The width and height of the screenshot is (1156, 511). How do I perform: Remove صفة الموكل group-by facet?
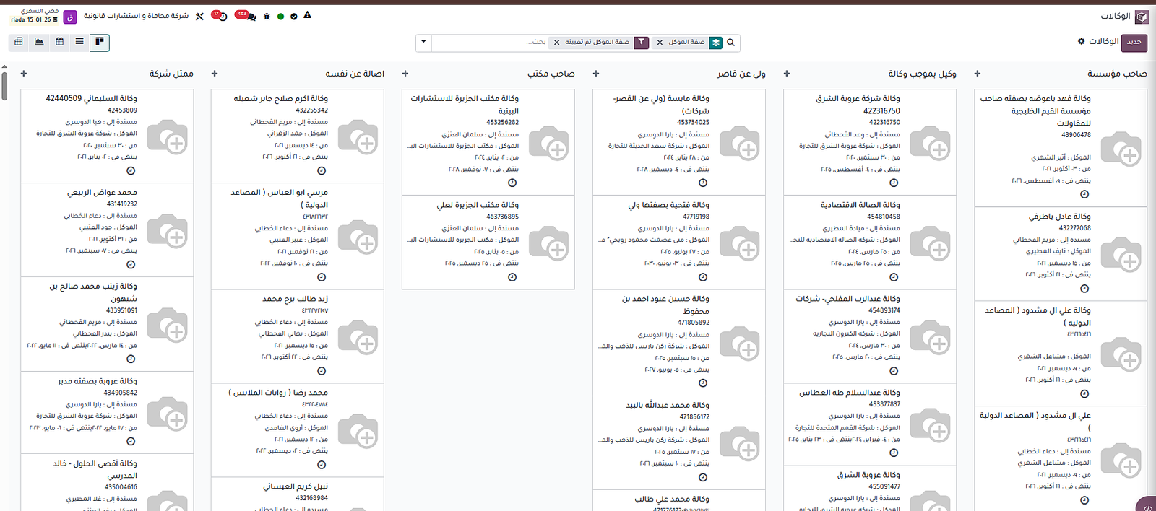[x=660, y=43]
